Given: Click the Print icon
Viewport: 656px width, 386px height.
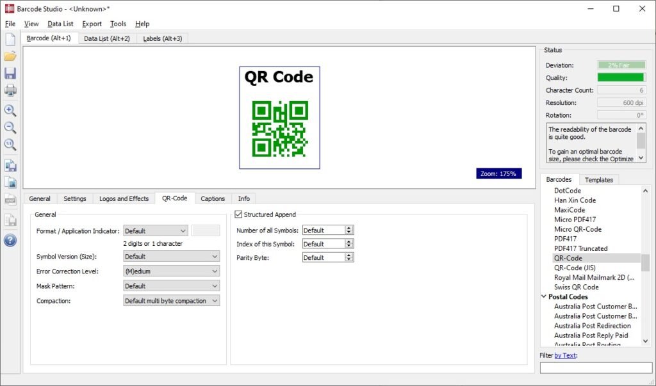Looking at the screenshot, I should 10,90.
